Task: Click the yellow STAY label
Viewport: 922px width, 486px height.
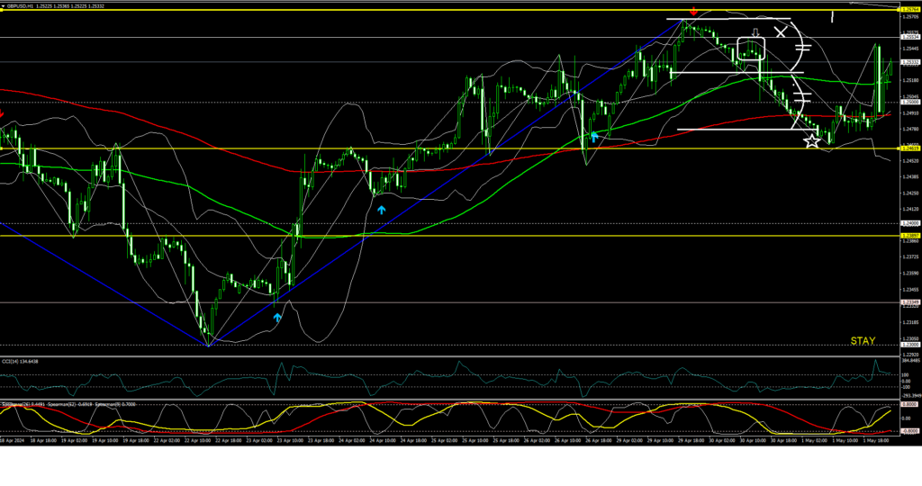Action: [863, 341]
